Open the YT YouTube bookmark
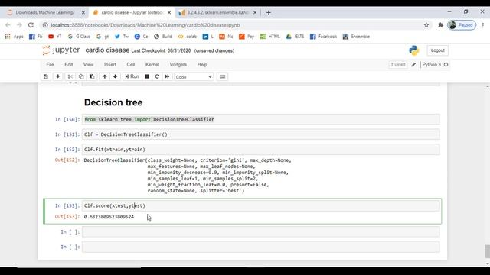 [x=55, y=37]
